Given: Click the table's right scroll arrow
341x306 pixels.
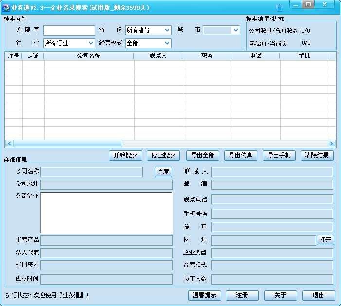Looking at the screenshot, I should pyautogui.click(x=332, y=144).
